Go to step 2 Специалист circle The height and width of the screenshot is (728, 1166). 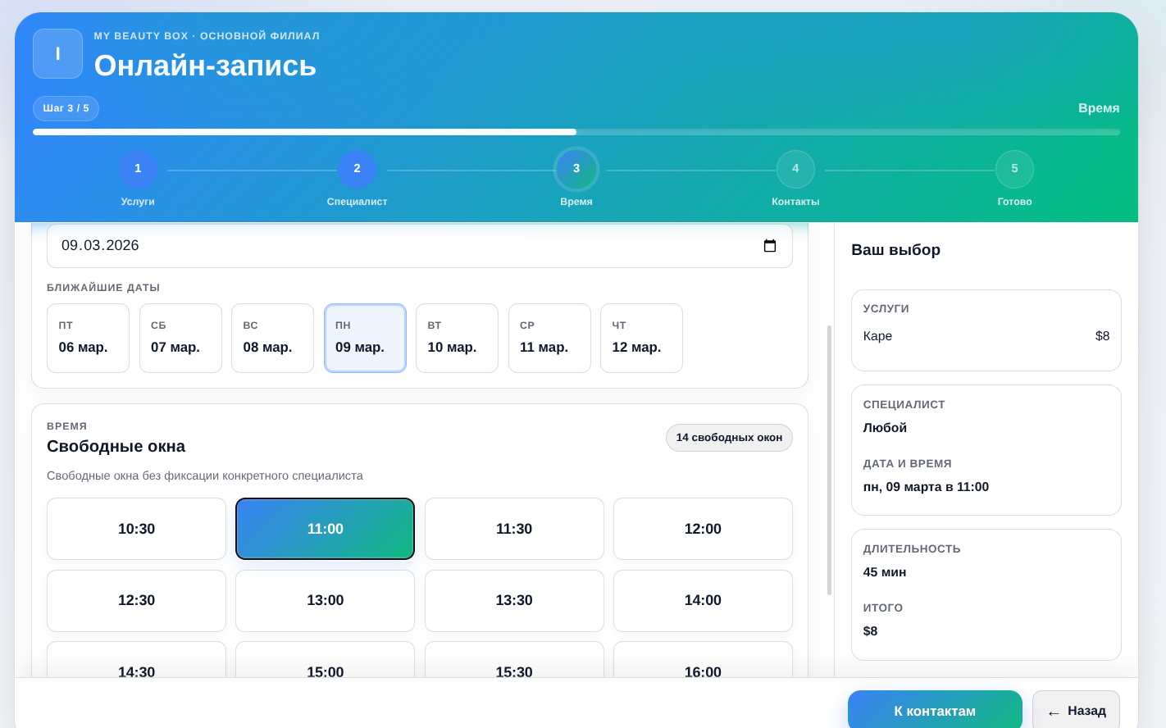357,169
